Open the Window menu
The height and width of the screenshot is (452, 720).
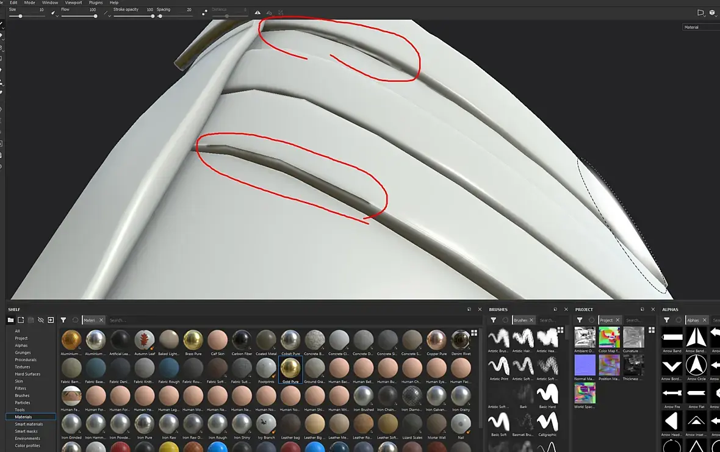pos(50,3)
